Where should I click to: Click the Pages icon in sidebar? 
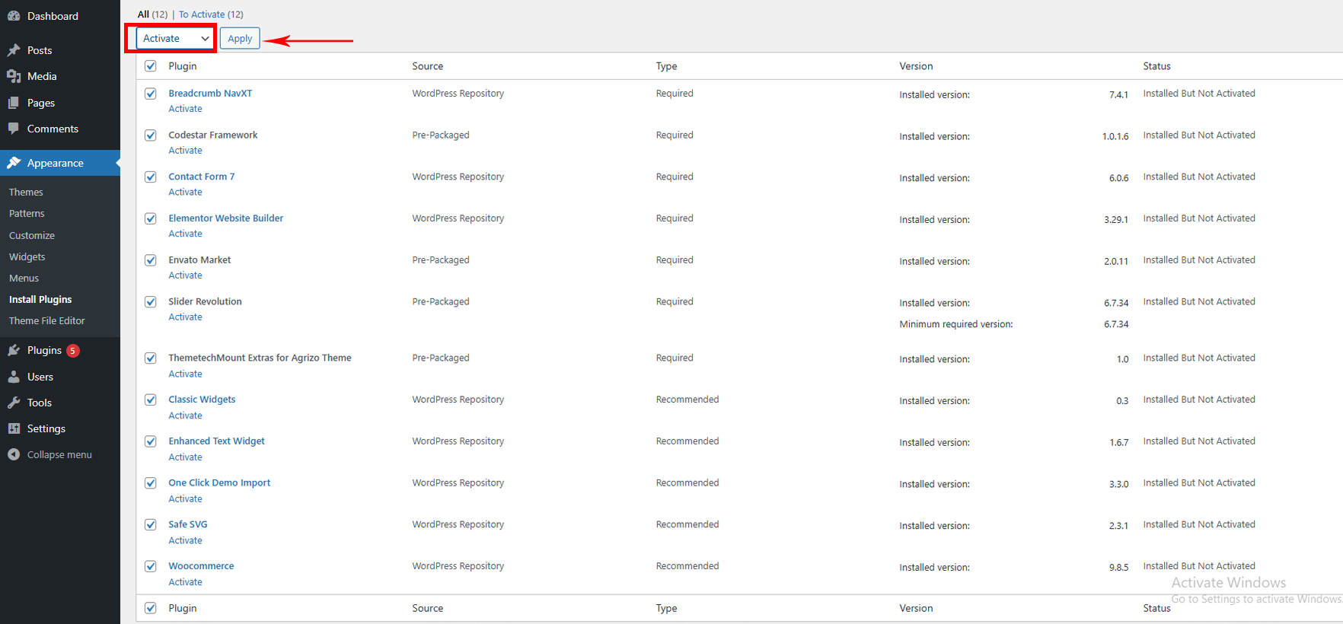[x=14, y=103]
